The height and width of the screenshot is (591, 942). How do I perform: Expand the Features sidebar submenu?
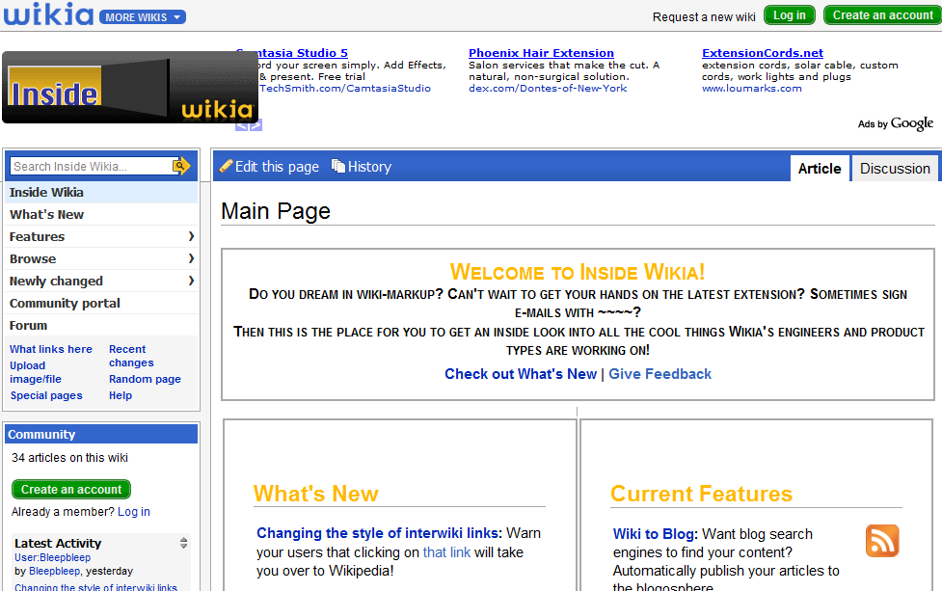point(191,236)
